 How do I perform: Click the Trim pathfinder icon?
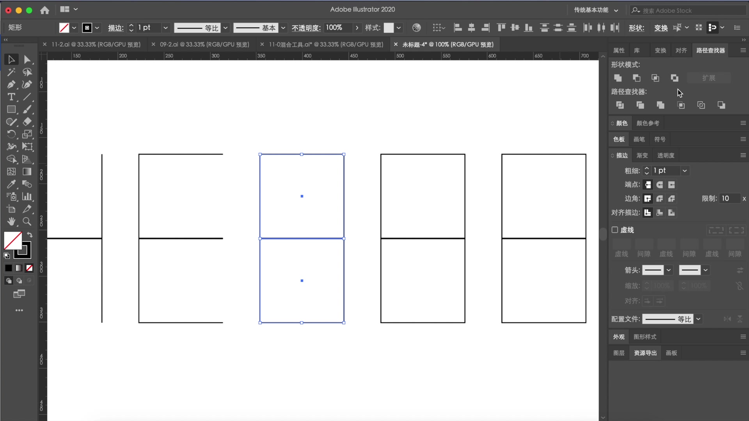pos(640,105)
